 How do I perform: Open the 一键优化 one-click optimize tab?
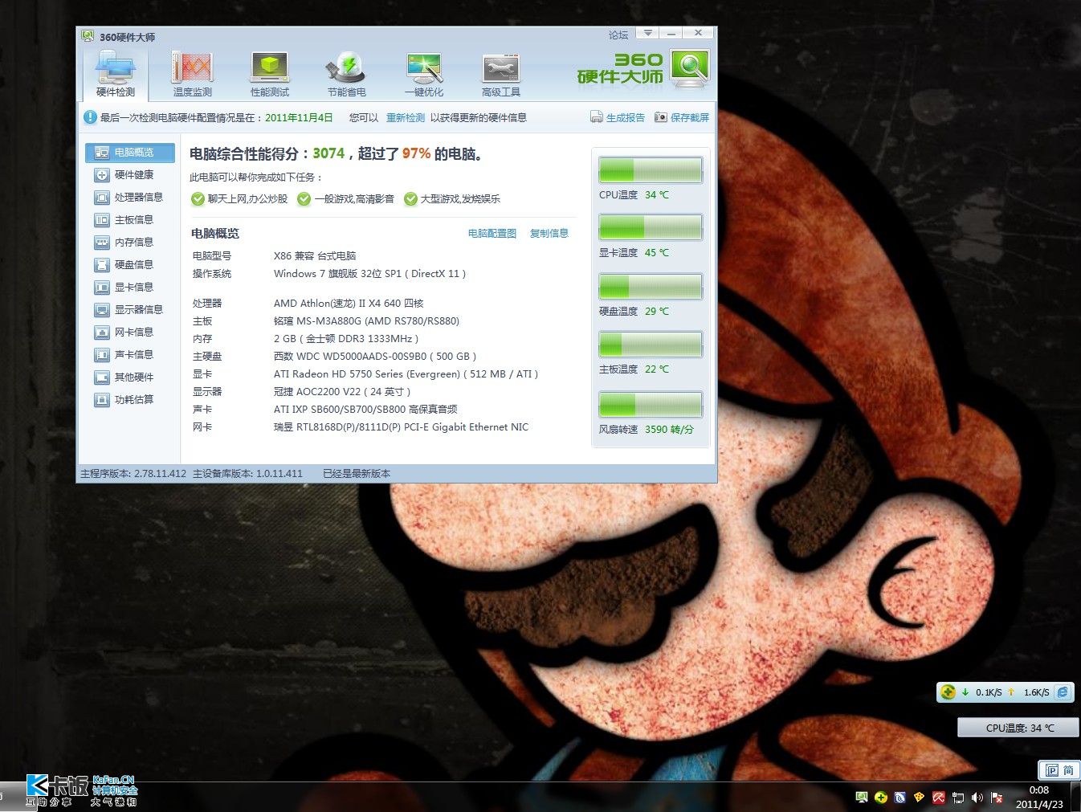423,74
